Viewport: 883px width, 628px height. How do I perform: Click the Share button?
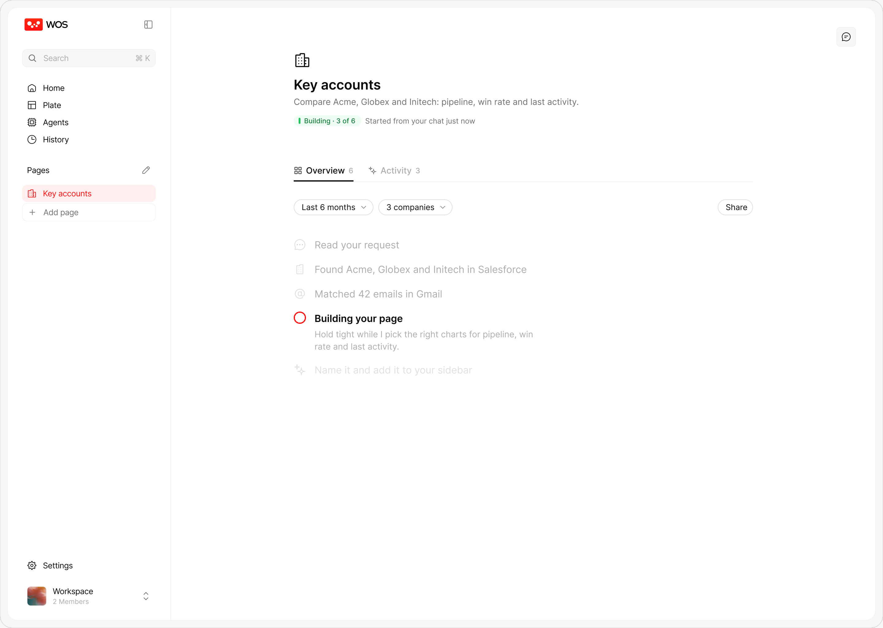pos(735,207)
